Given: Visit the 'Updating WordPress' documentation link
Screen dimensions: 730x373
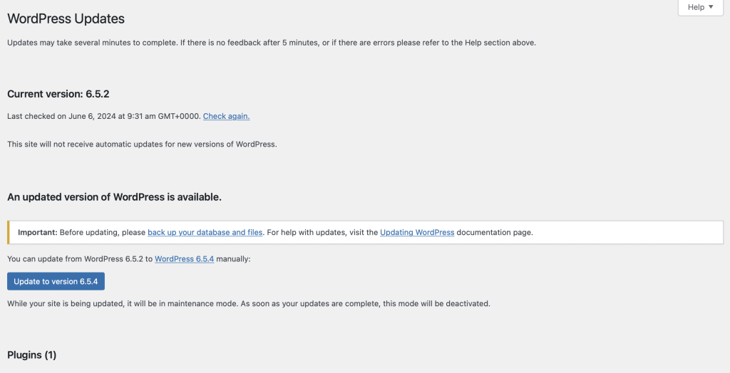Looking at the screenshot, I should (x=417, y=232).
